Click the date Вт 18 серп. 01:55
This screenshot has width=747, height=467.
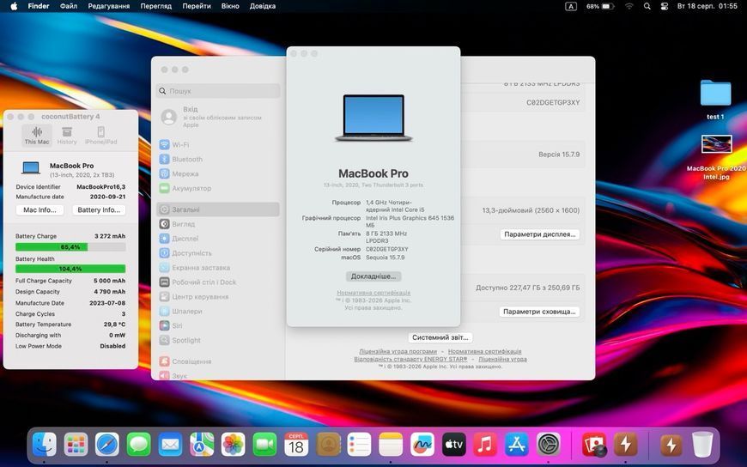point(707,6)
